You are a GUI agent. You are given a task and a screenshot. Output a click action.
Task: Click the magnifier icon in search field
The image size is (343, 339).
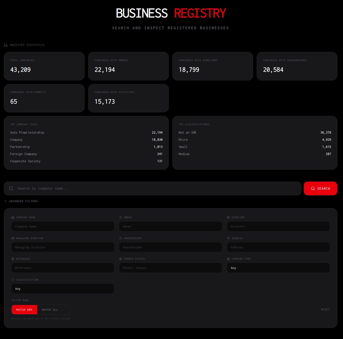(11, 188)
